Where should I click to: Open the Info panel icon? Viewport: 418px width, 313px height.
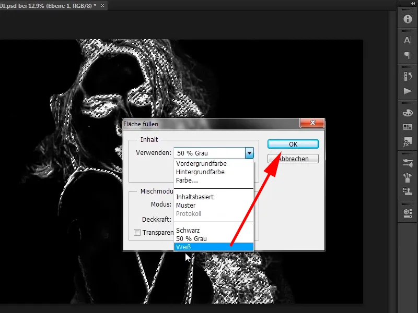point(408,19)
